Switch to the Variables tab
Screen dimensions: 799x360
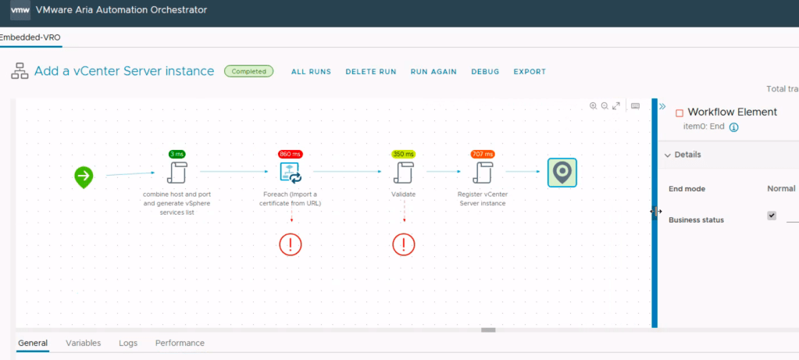pyautogui.click(x=83, y=343)
